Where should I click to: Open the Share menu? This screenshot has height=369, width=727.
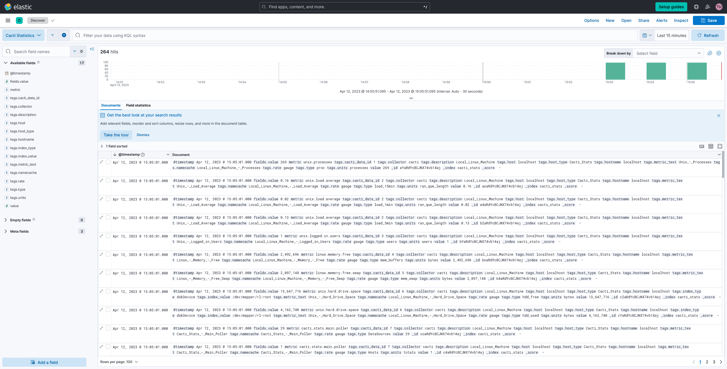pyautogui.click(x=644, y=20)
